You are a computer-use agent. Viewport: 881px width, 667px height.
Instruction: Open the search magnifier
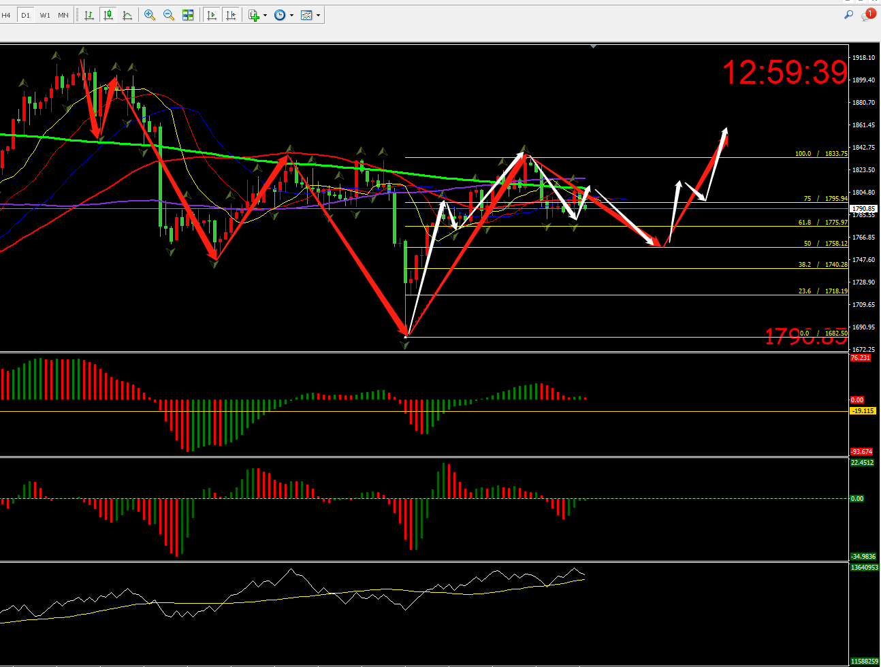tap(849, 14)
